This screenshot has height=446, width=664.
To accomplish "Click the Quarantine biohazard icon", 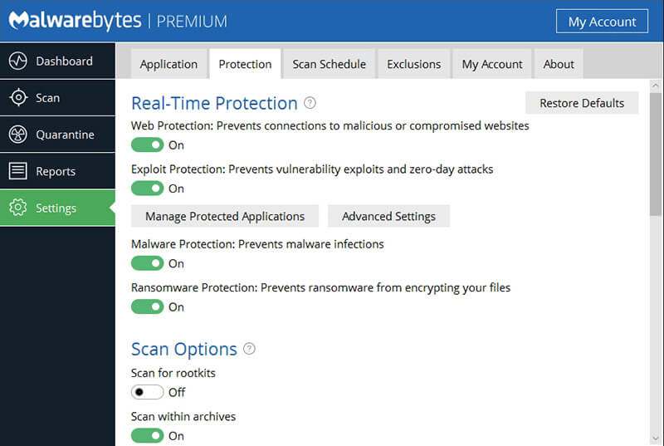I will click(18, 135).
